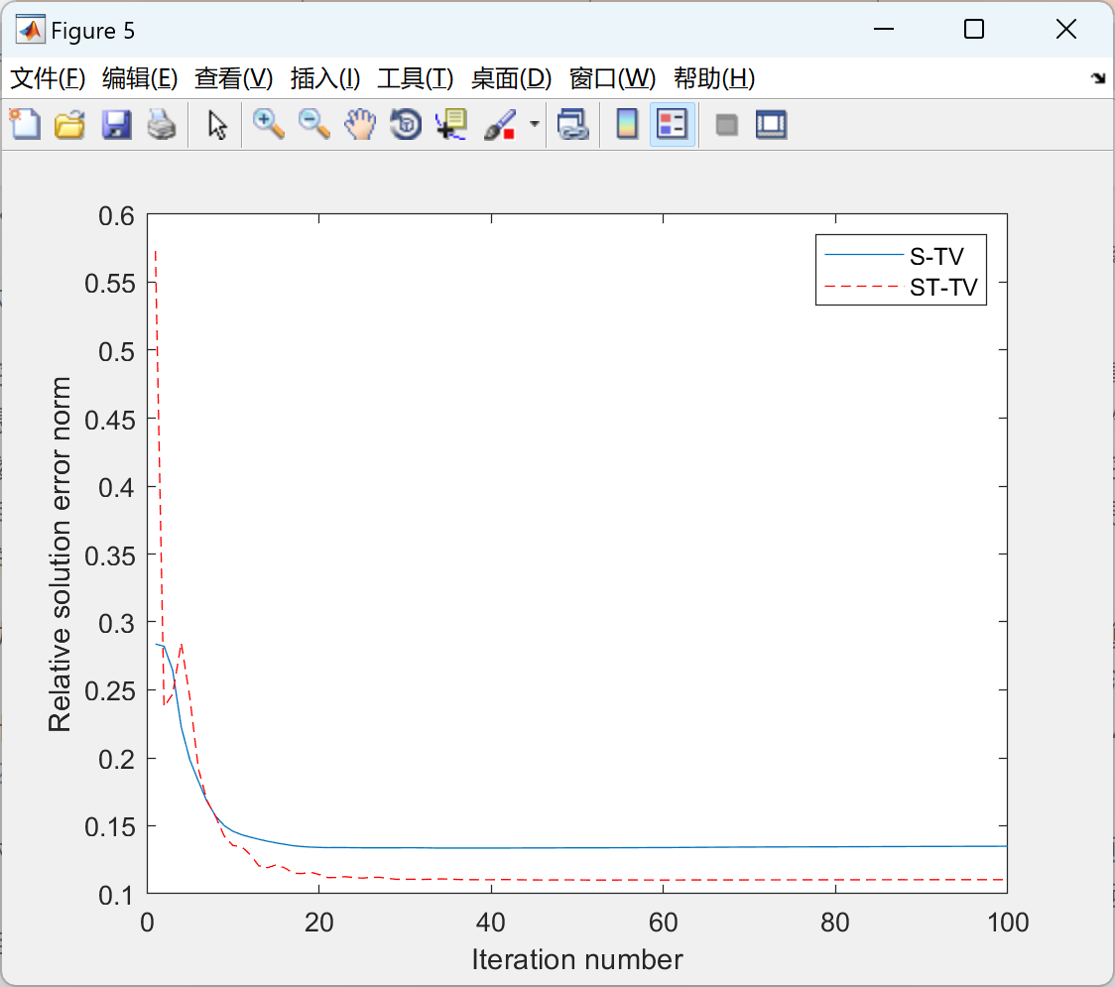This screenshot has width=1115, height=987.
Task: Click the Link Plot icon
Action: [572, 124]
